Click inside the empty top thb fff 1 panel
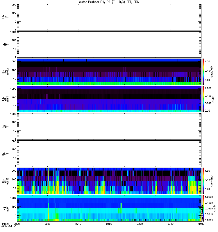Screen dimensions: 218x232 tap(109, 17)
